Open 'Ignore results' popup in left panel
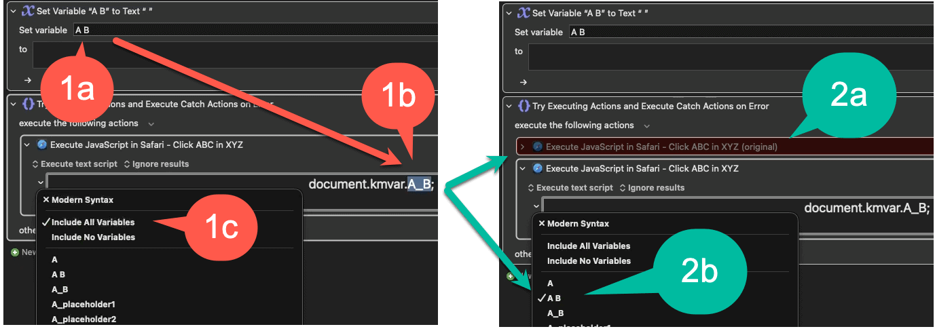Viewport: 935px width, 329px height. coord(156,163)
